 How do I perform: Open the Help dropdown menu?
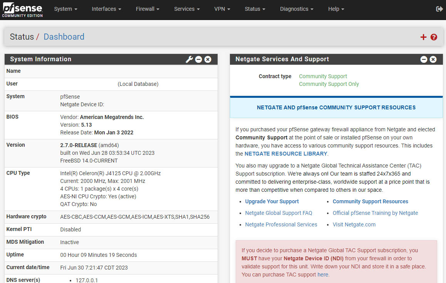tap(336, 9)
